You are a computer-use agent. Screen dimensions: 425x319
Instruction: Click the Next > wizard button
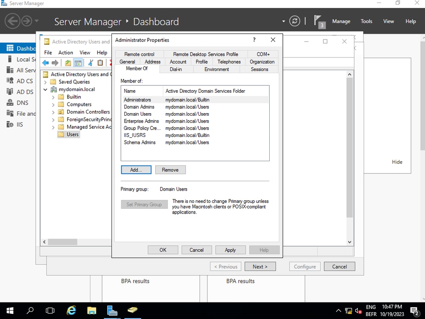click(x=260, y=266)
